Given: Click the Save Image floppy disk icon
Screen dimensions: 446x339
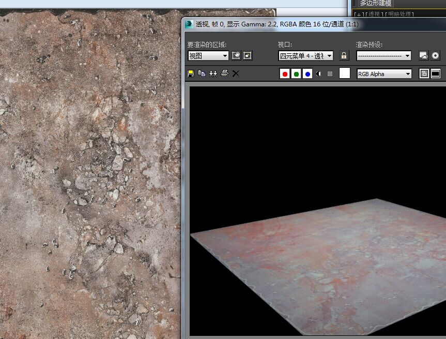Looking at the screenshot, I should (191, 73).
